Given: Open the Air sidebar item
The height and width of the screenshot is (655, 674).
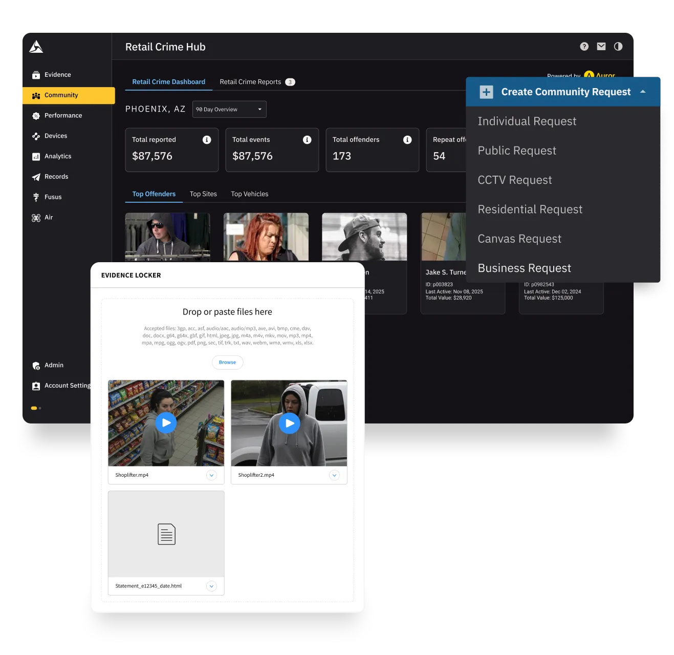Looking at the screenshot, I should pyautogui.click(x=42, y=218).
